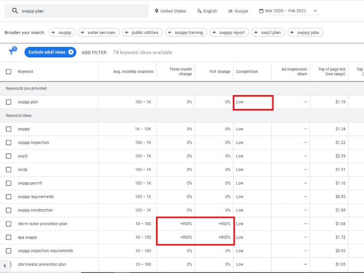Sort by Avg. monthly searches column
The width and height of the screenshot is (364, 273).
[133, 71]
